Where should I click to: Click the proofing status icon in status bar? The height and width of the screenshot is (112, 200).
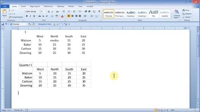26,110
